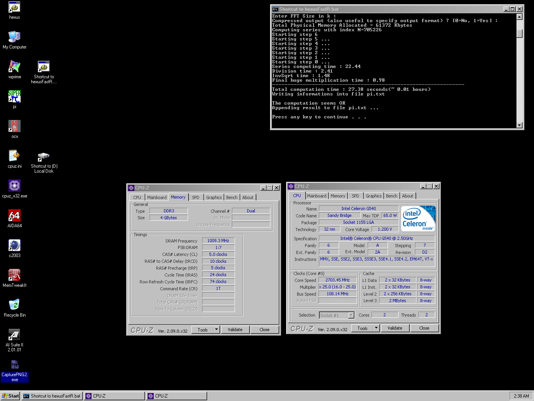The image size is (534, 401).
Task: Open About tab in Memory CPU-Z window
Action: point(248,197)
